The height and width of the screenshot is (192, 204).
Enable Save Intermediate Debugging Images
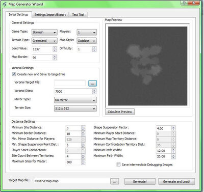pos(118,164)
